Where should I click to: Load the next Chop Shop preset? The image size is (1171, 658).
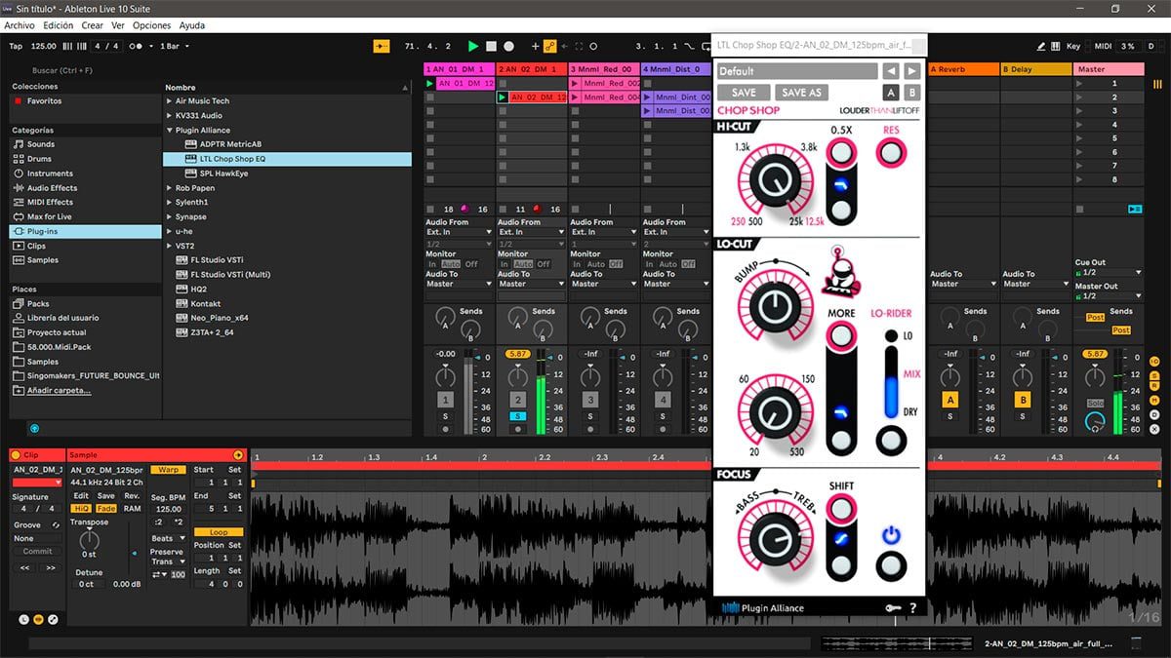tap(911, 71)
